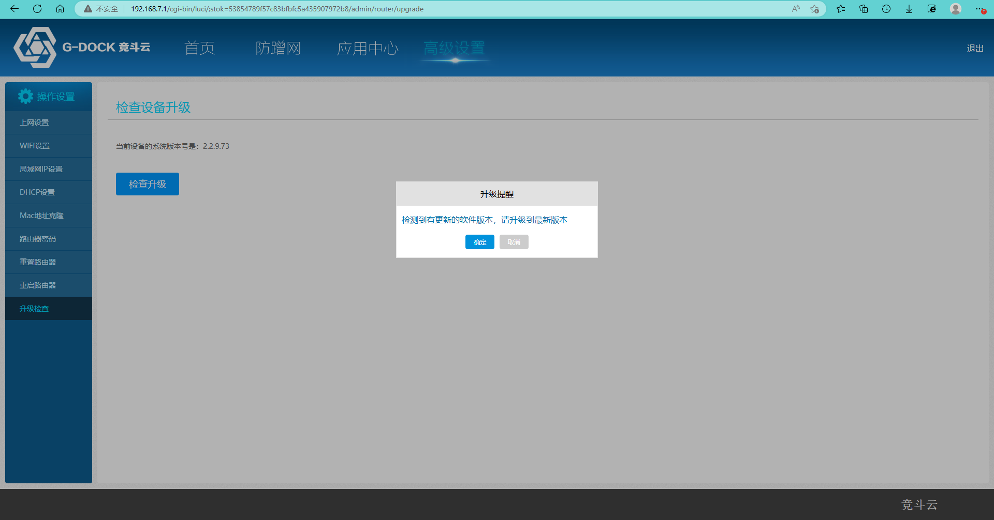Open the downloads icon
Screen dimensions: 994x520
909,9
